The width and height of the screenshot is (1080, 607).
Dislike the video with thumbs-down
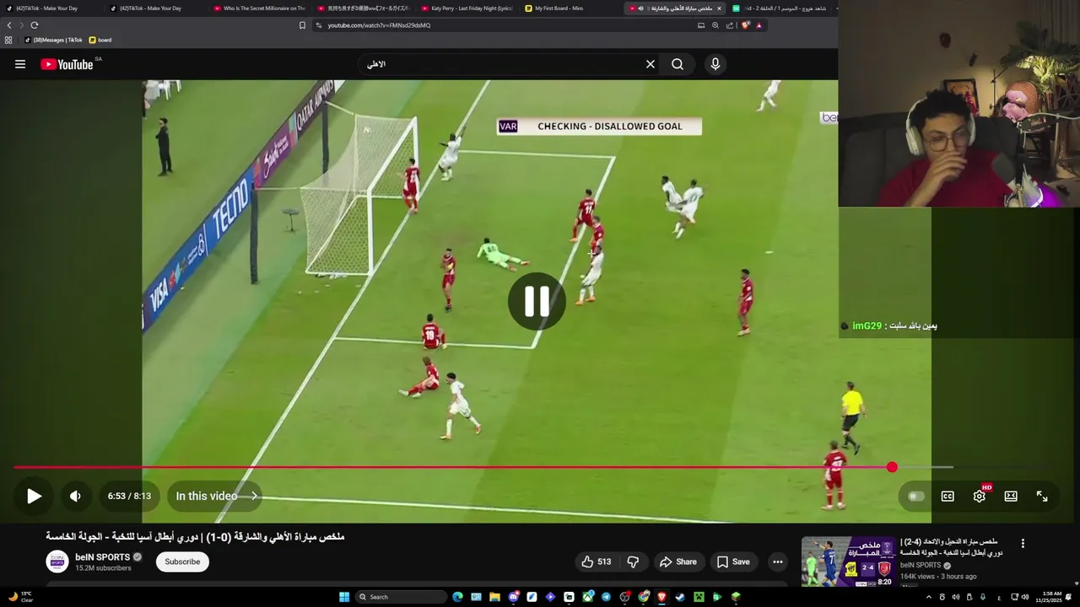coord(633,561)
